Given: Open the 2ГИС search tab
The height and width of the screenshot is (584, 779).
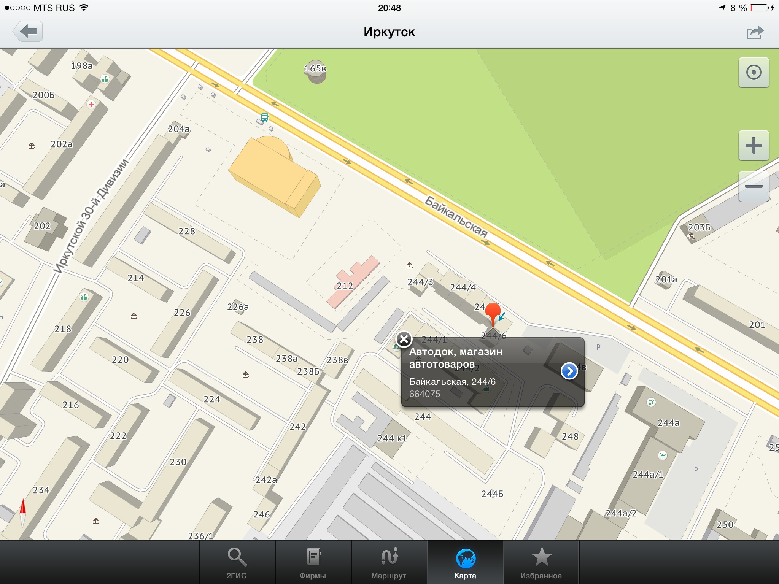Looking at the screenshot, I should pyautogui.click(x=237, y=563).
